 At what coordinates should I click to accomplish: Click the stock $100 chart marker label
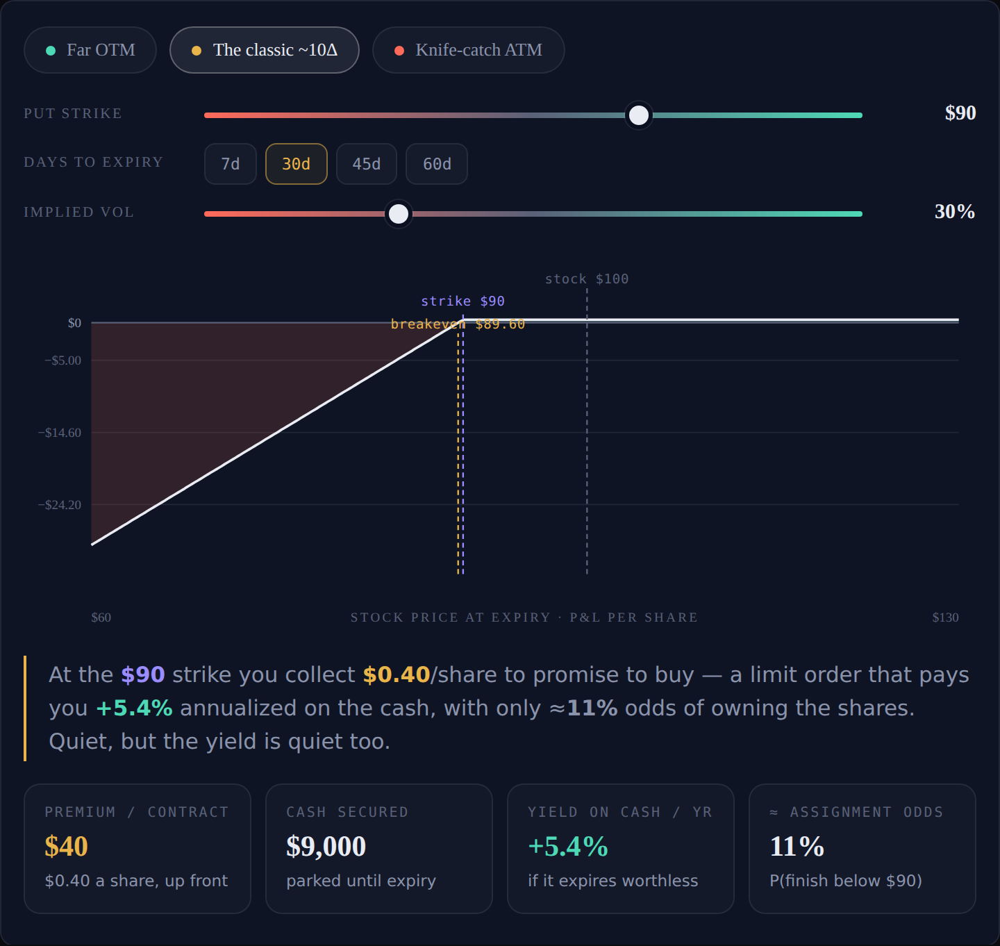coord(587,279)
